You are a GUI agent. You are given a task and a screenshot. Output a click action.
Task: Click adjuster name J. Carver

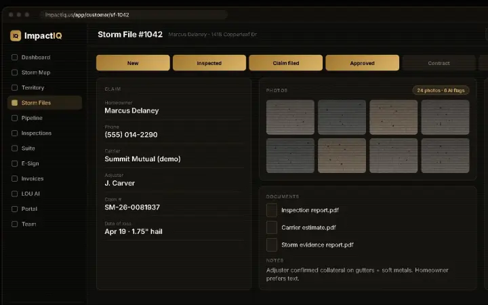point(120,183)
